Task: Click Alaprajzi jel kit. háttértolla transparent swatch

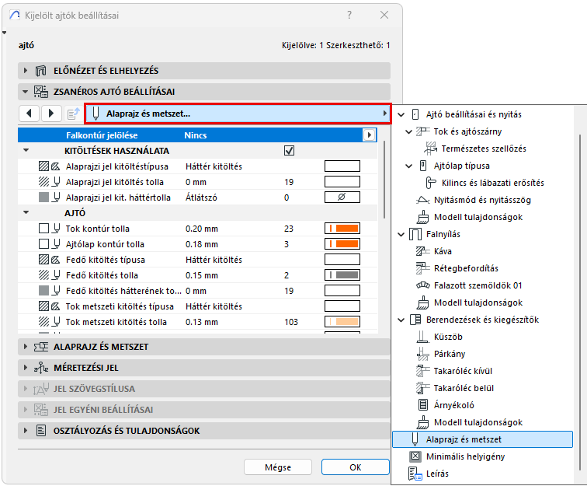Action: [342, 198]
